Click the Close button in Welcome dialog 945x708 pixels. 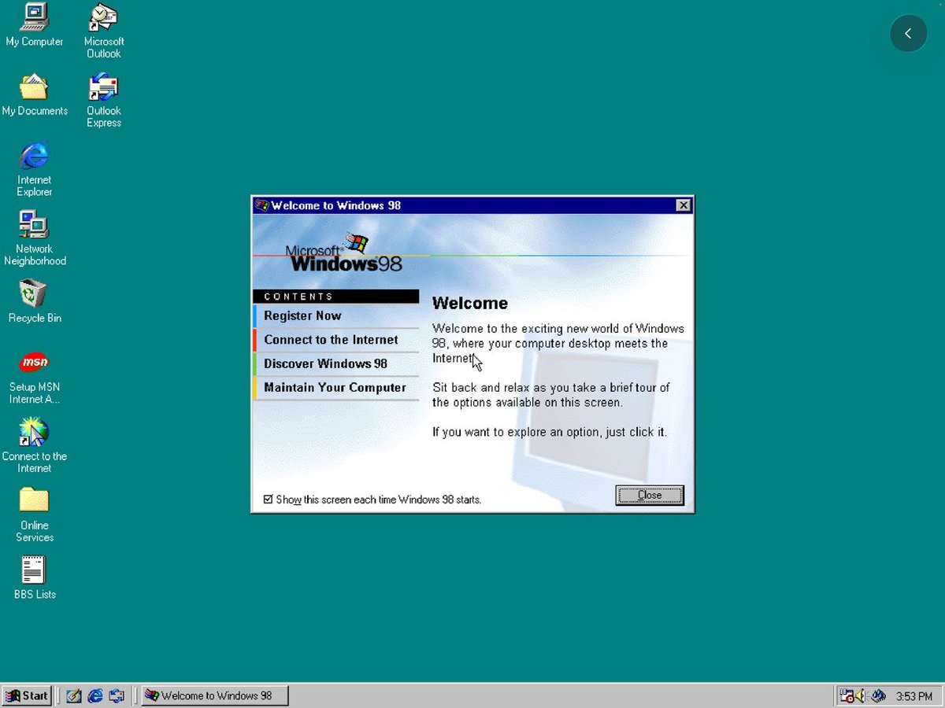(x=650, y=495)
